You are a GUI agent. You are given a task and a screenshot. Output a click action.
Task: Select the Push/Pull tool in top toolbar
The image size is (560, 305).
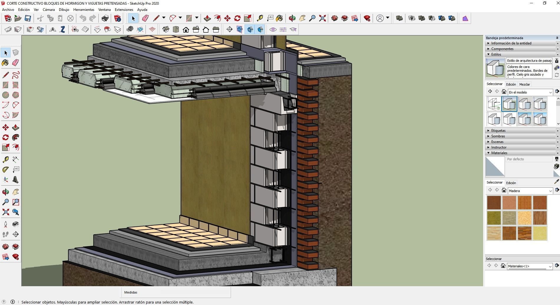click(207, 18)
